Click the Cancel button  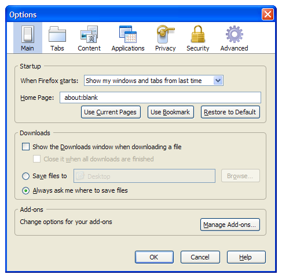pyautogui.click(x=200, y=257)
